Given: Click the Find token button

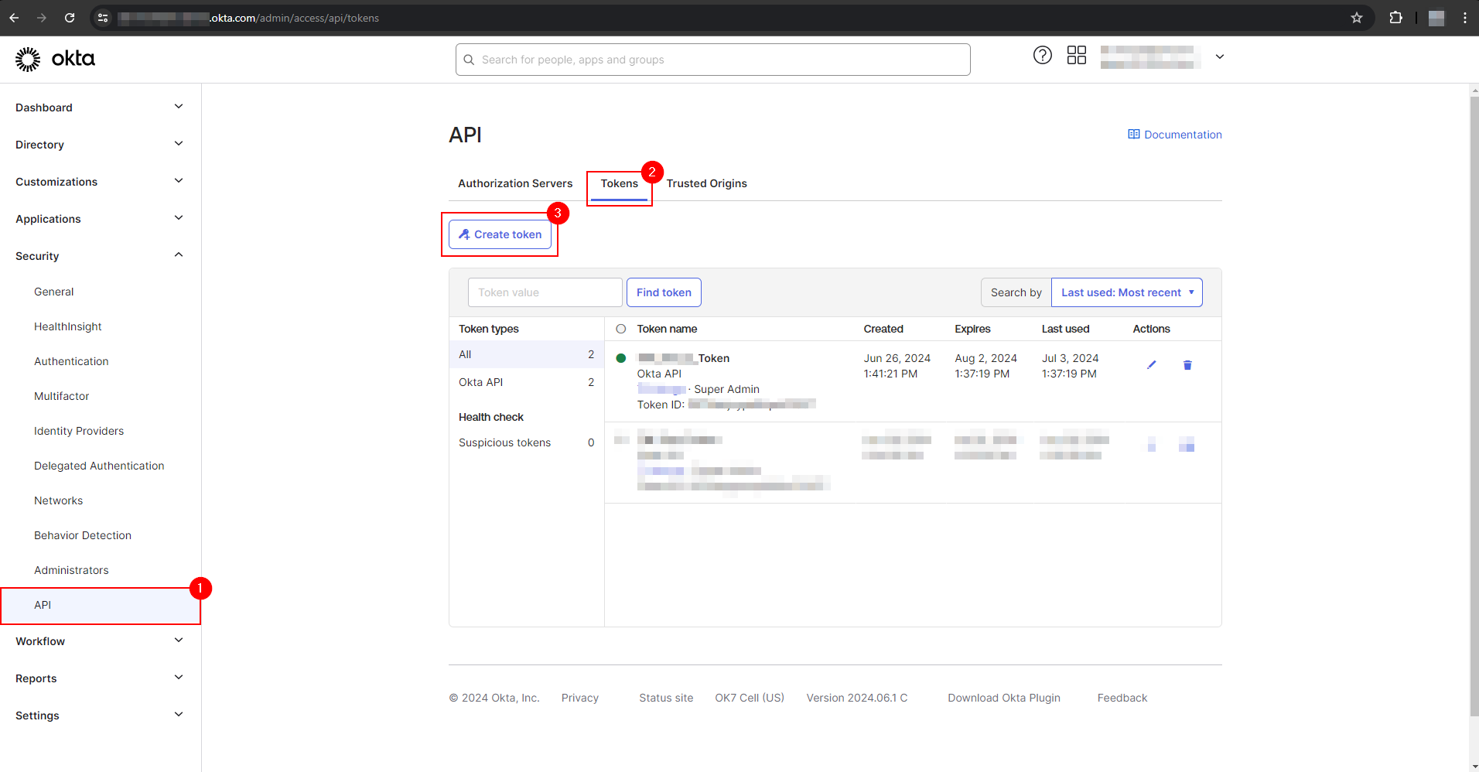Looking at the screenshot, I should [x=664, y=292].
